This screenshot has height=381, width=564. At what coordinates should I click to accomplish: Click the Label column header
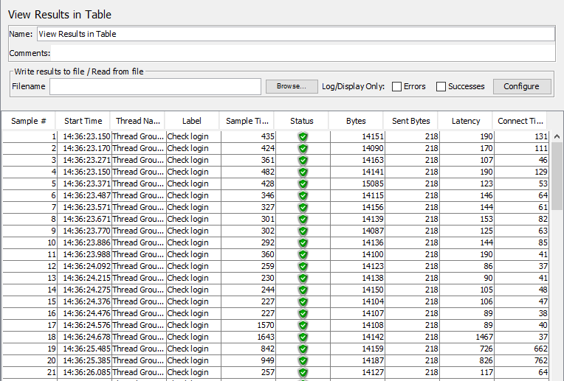point(192,121)
